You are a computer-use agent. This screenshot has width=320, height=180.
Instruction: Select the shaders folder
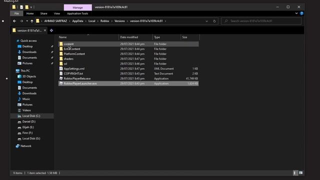click(x=128, y=59)
